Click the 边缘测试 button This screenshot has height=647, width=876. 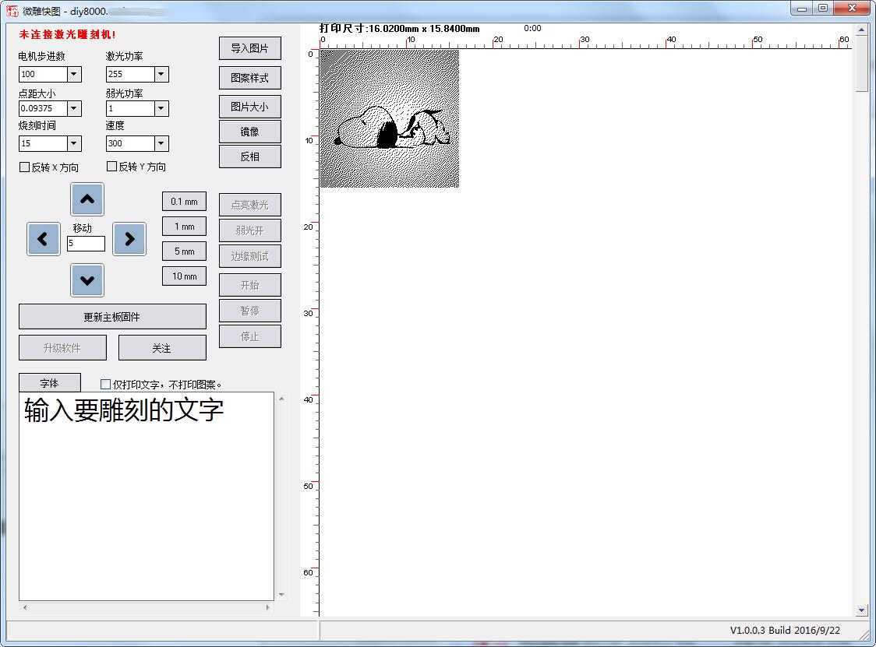249,256
